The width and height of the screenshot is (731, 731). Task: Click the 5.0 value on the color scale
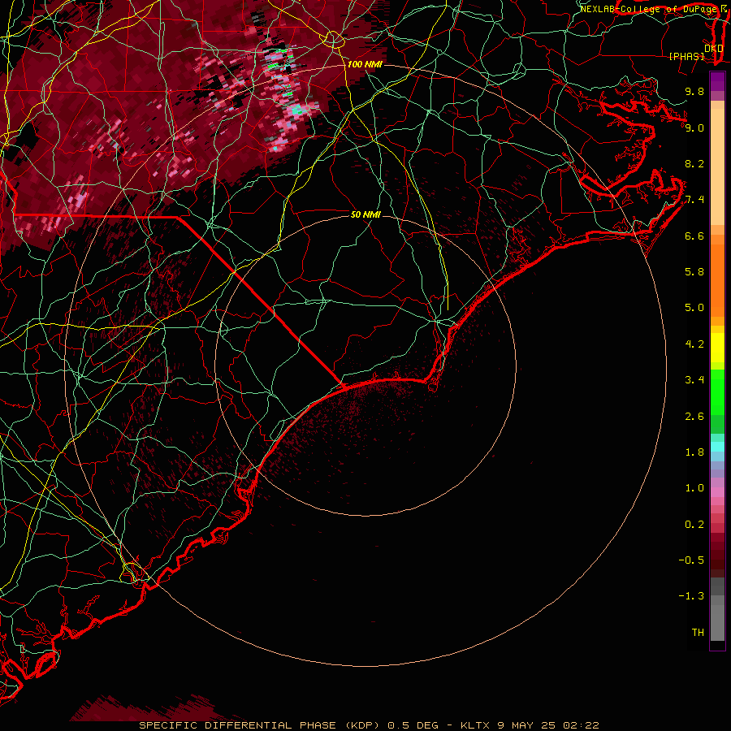click(694, 308)
